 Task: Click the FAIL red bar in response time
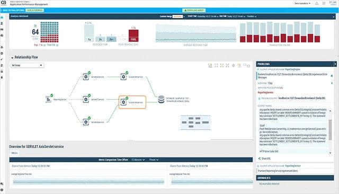tap(133, 36)
